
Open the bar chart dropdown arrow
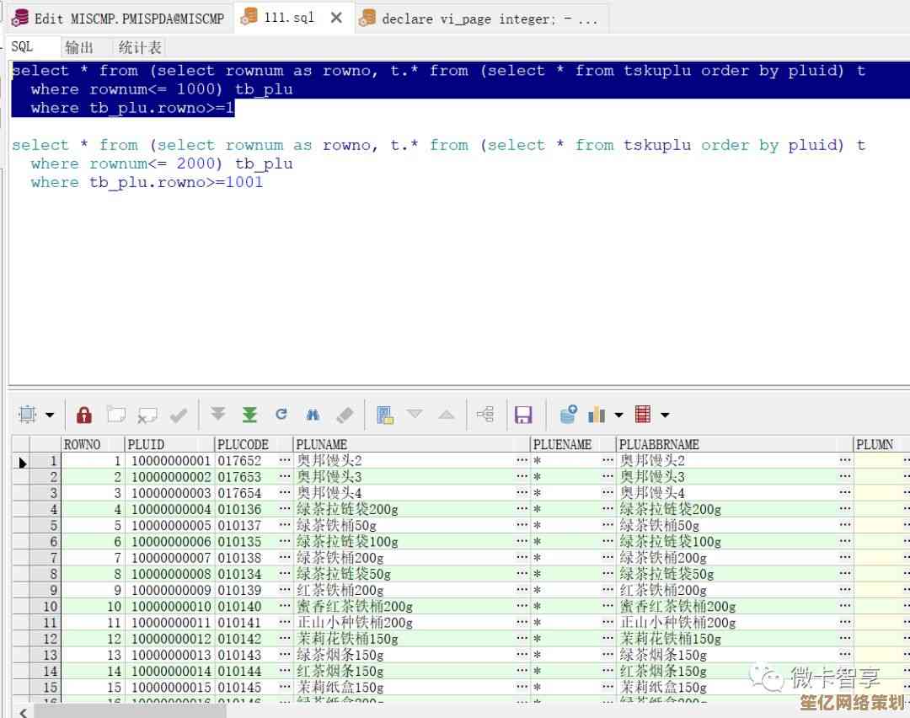[618, 415]
